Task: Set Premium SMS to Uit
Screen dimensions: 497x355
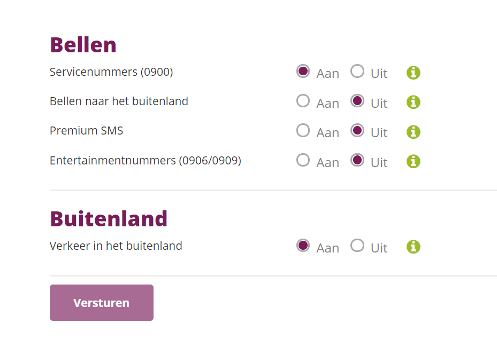Action: pyautogui.click(x=357, y=130)
